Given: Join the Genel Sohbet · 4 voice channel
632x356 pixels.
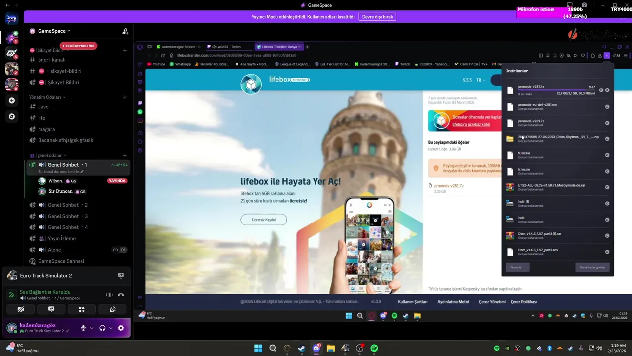Looking at the screenshot, I should pyautogui.click(x=78, y=227).
